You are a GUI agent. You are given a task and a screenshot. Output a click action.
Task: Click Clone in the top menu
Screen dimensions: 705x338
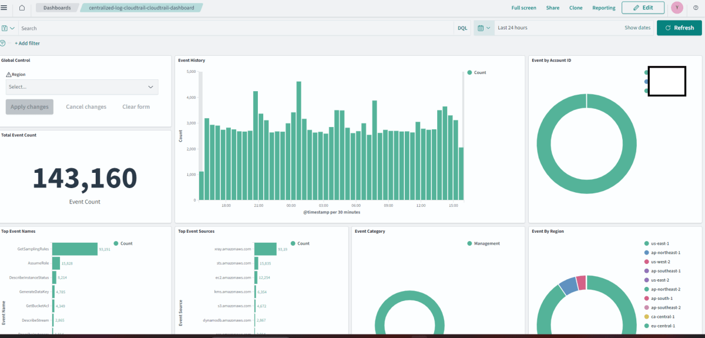click(576, 8)
